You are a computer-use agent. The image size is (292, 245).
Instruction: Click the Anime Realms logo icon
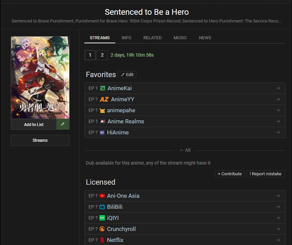pos(102,121)
